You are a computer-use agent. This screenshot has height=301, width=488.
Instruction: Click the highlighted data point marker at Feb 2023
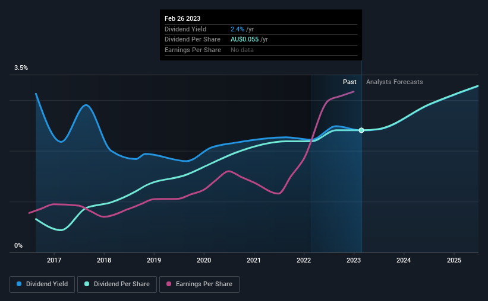tap(361, 130)
